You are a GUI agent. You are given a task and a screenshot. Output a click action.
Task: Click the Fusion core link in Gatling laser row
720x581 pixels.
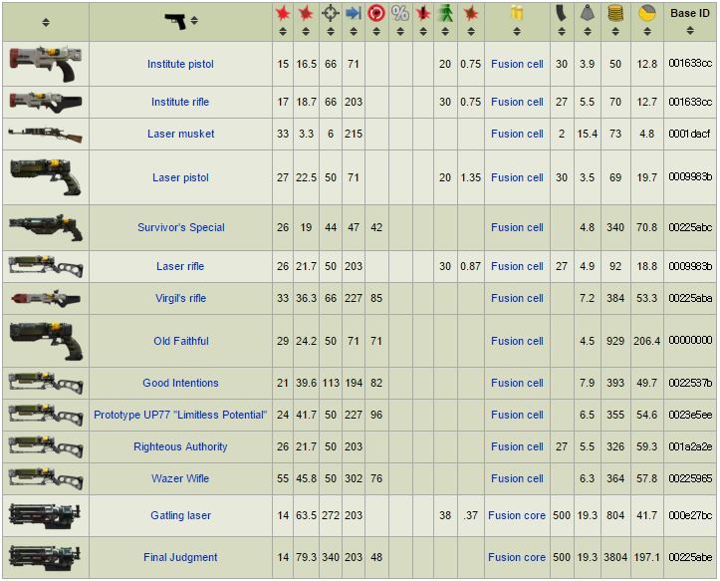(517, 515)
